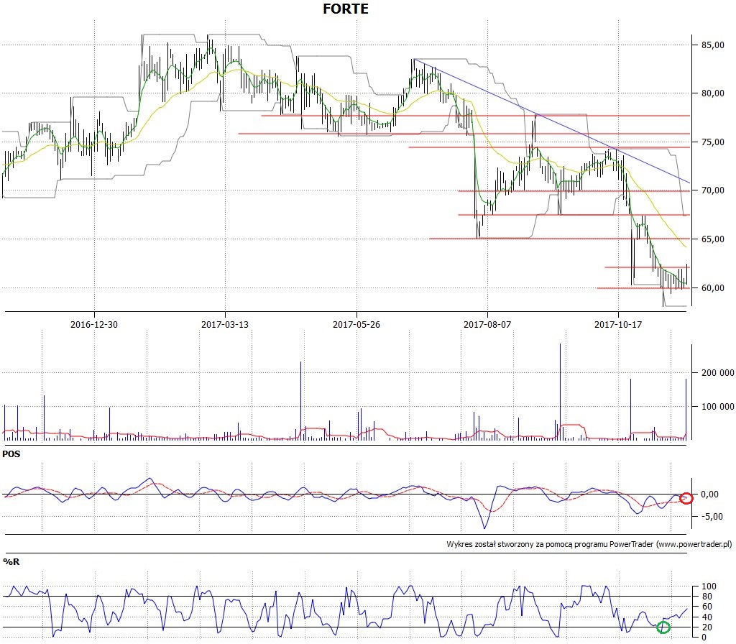The width and height of the screenshot is (736, 644).
Task: Click the FORTE chart title
Action: pyautogui.click(x=346, y=9)
